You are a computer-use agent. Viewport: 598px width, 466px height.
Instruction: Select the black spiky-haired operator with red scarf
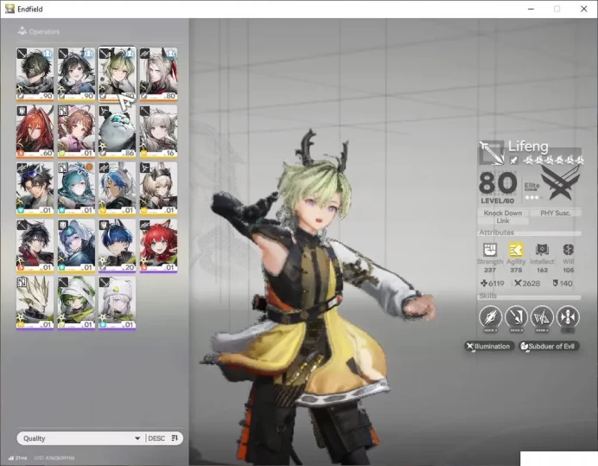coord(35,246)
